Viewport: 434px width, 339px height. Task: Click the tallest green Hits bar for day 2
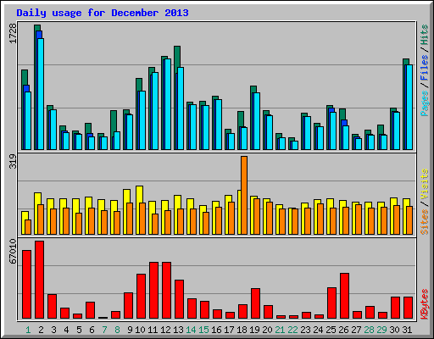point(36,87)
